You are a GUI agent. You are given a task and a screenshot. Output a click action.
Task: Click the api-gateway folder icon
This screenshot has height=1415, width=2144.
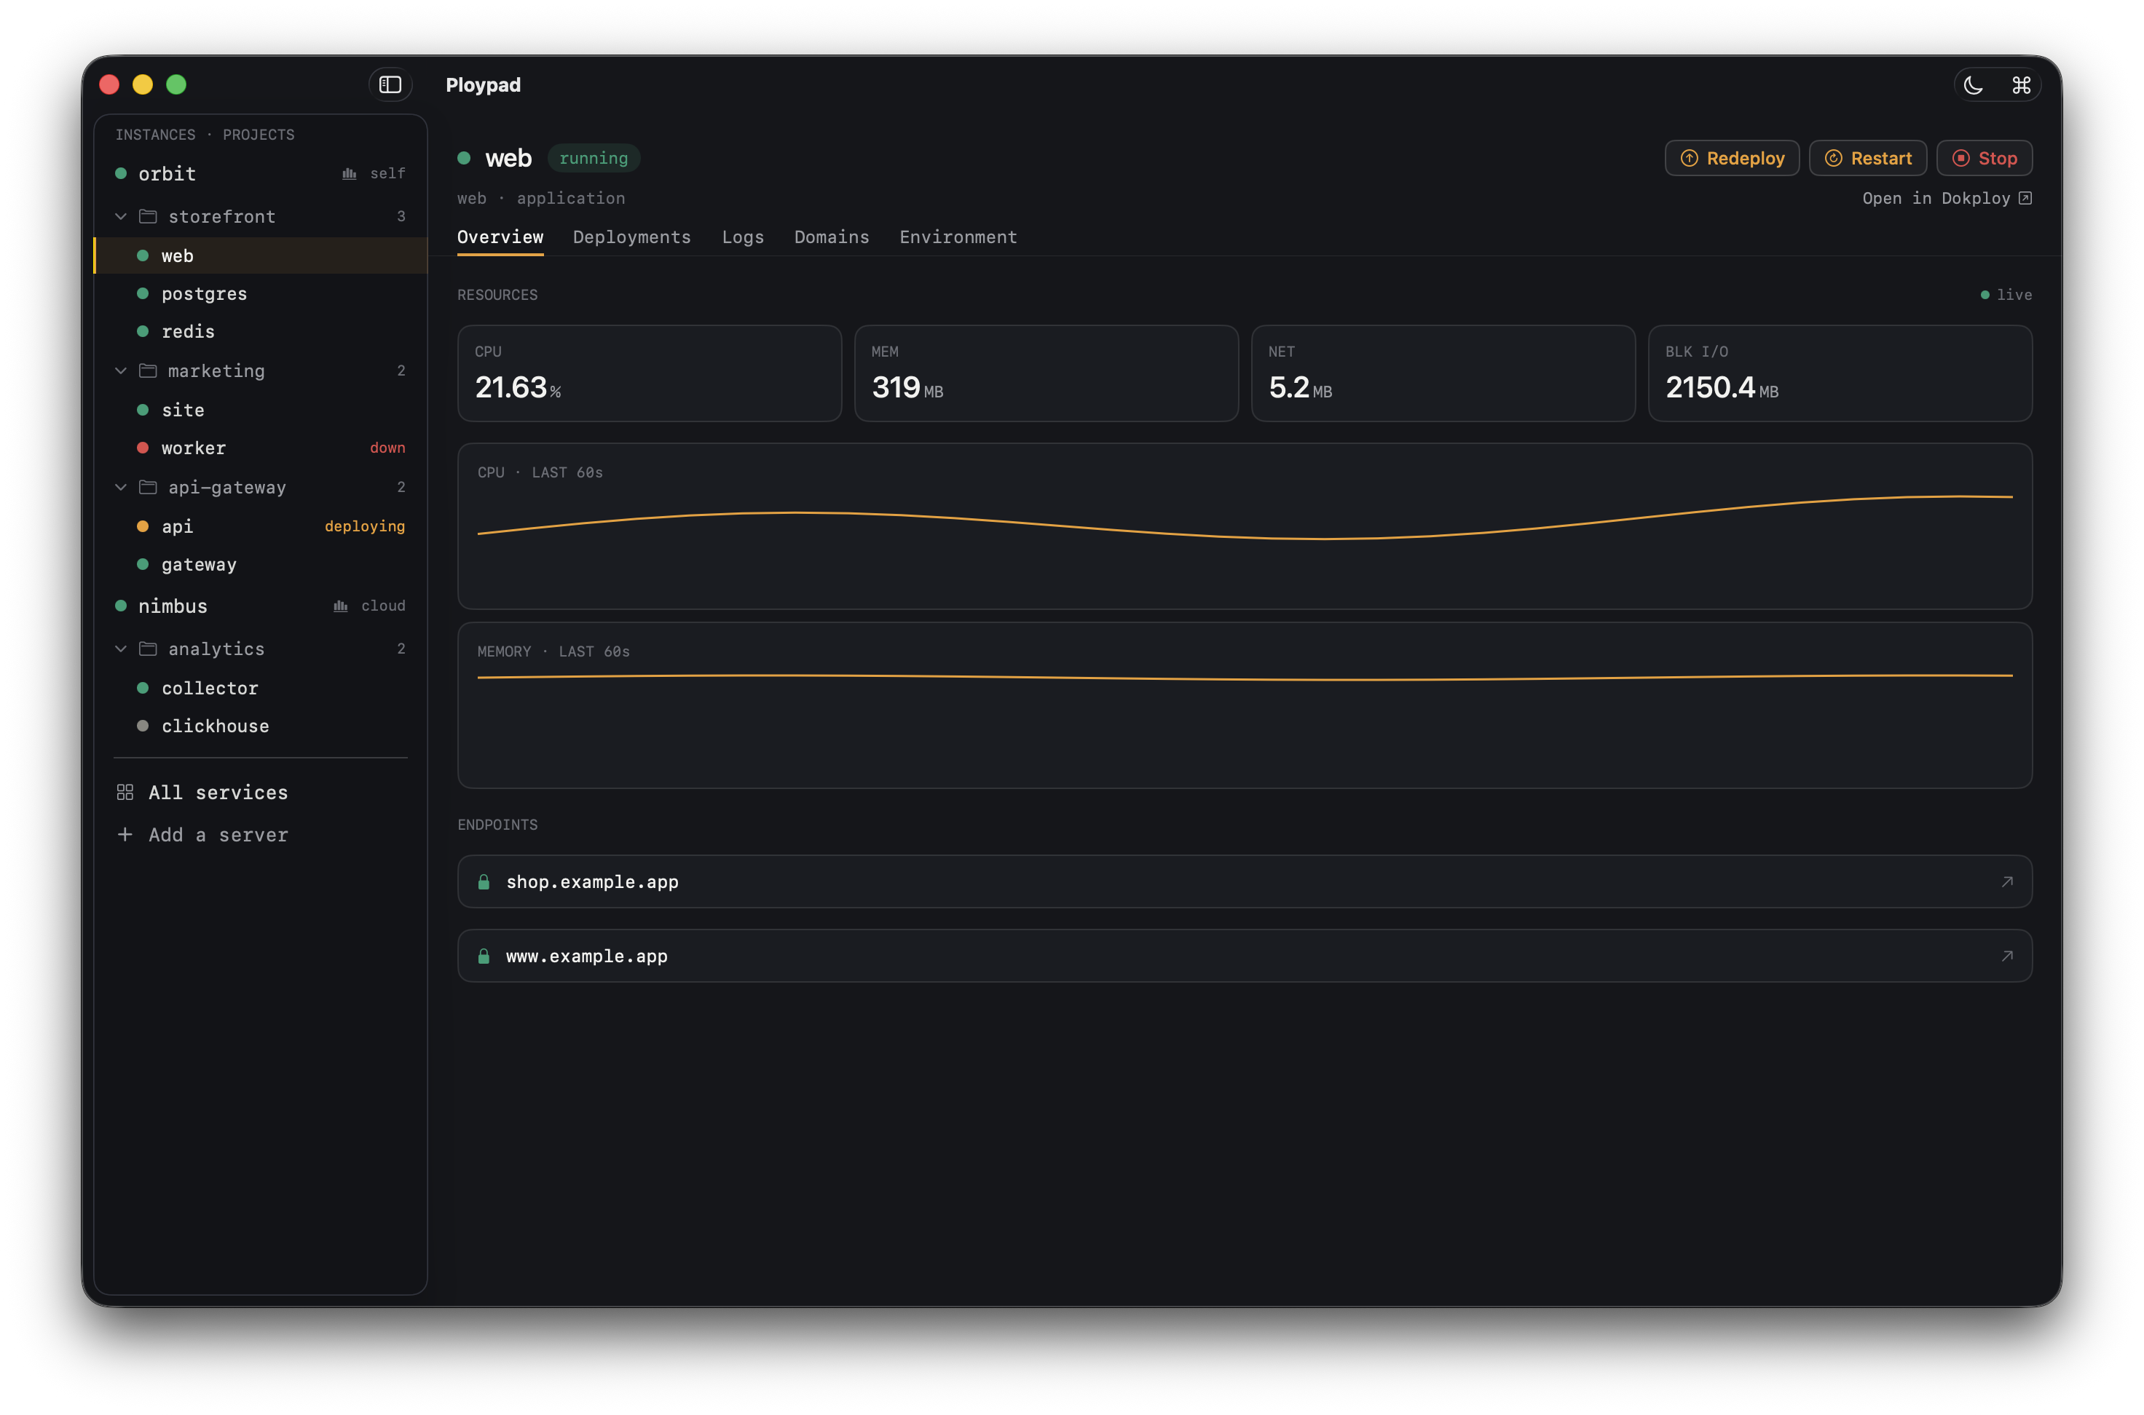[148, 487]
